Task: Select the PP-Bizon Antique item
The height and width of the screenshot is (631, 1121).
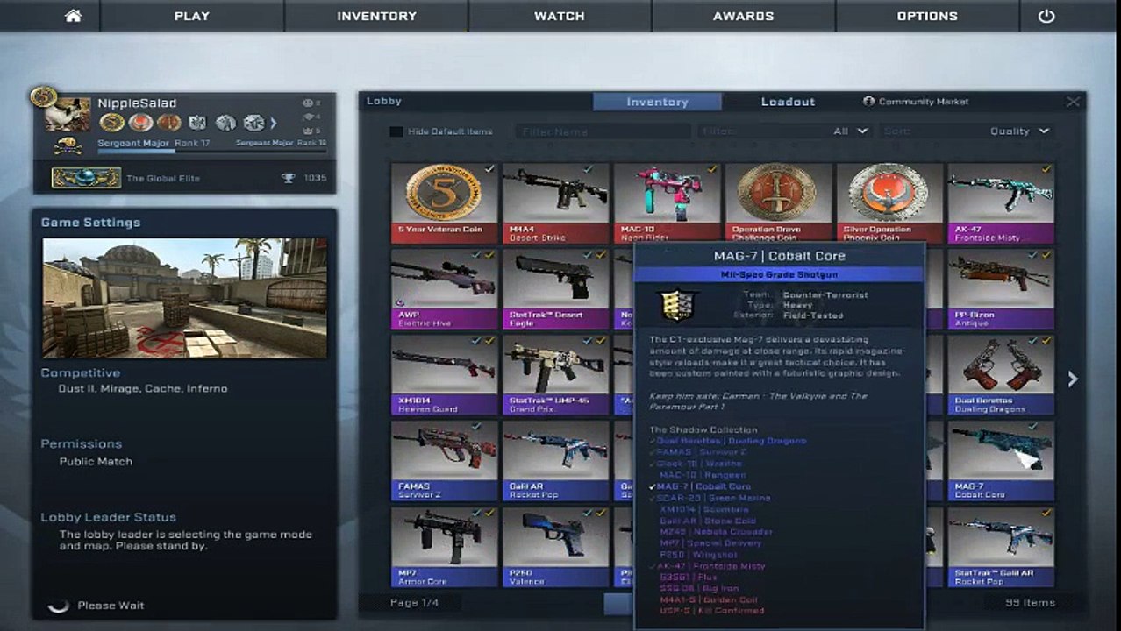Action: click(1001, 288)
